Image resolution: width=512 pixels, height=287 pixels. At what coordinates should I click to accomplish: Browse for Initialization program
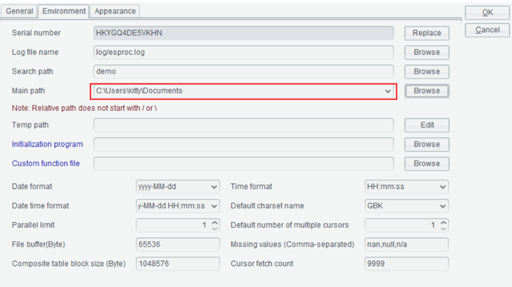click(427, 144)
